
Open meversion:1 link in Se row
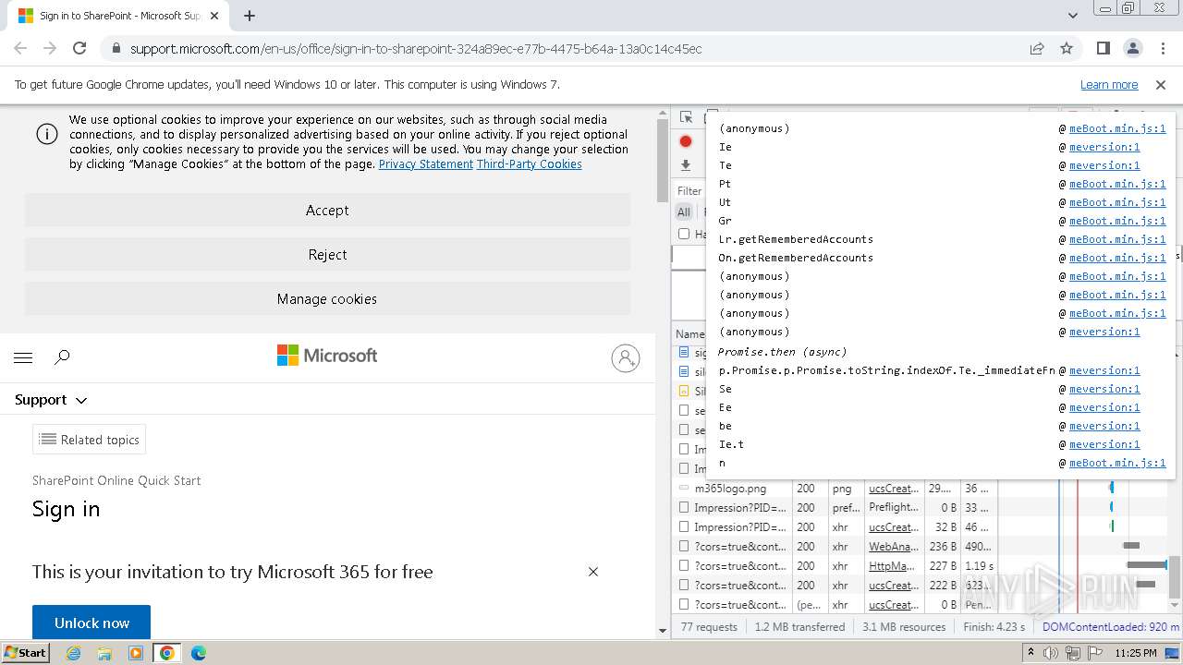click(x=1104, y=389)
